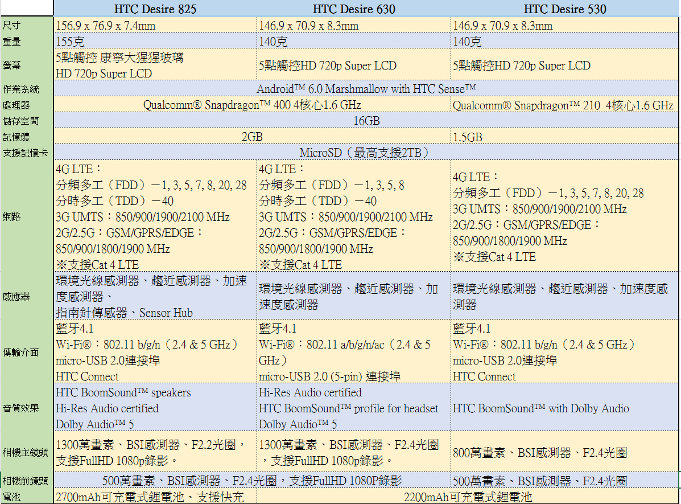Select the 音質效果 row label
Image resolution: width=681 pixels, height=504 pixels.
pyautogui.click(x=27, y=407)
